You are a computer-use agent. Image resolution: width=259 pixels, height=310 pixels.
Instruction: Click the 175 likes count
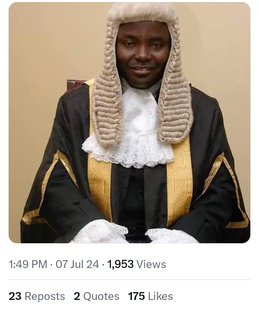(x=137, y=296)
